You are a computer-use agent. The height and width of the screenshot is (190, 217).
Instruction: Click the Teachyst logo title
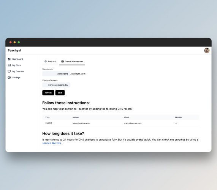coord(14,51)
